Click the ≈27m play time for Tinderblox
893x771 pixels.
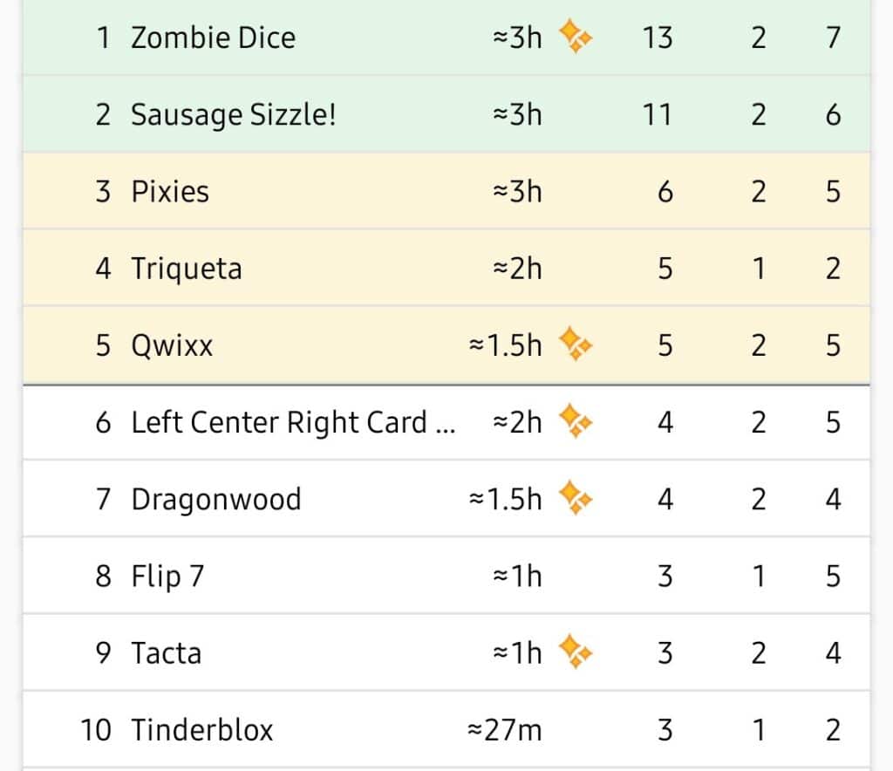tap(505, 730)
